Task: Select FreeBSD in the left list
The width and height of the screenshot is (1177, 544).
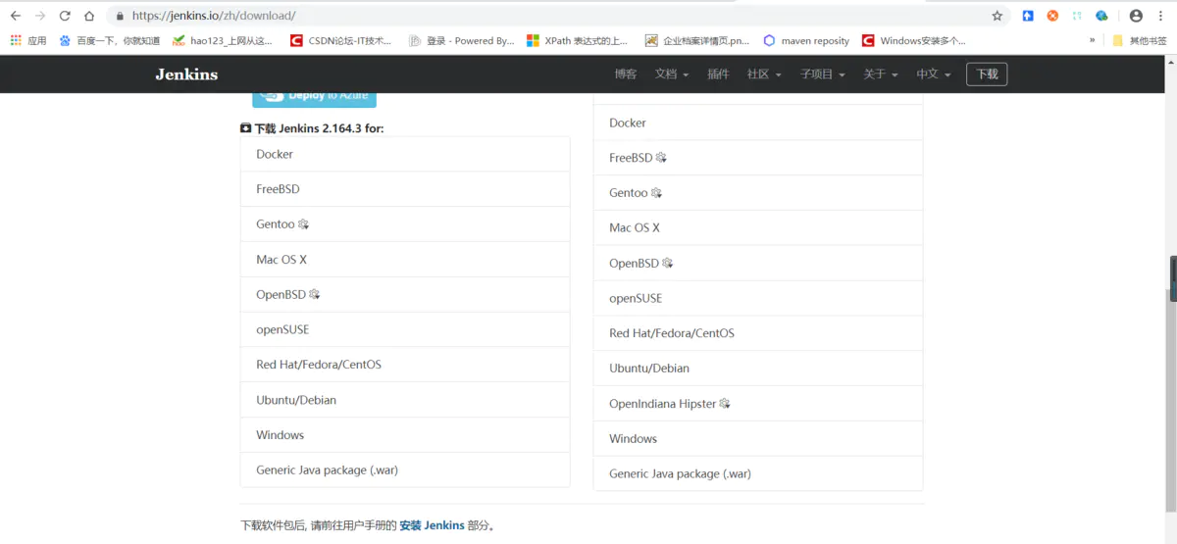Action: pyautogui.click(x=405, y=189)
